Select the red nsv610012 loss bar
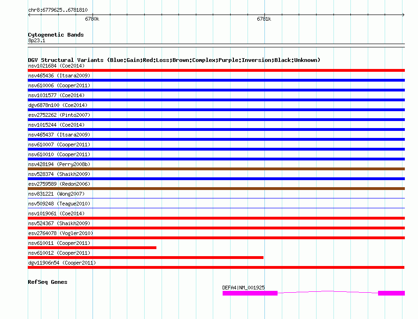418x319 pixels. pos(146,258)
